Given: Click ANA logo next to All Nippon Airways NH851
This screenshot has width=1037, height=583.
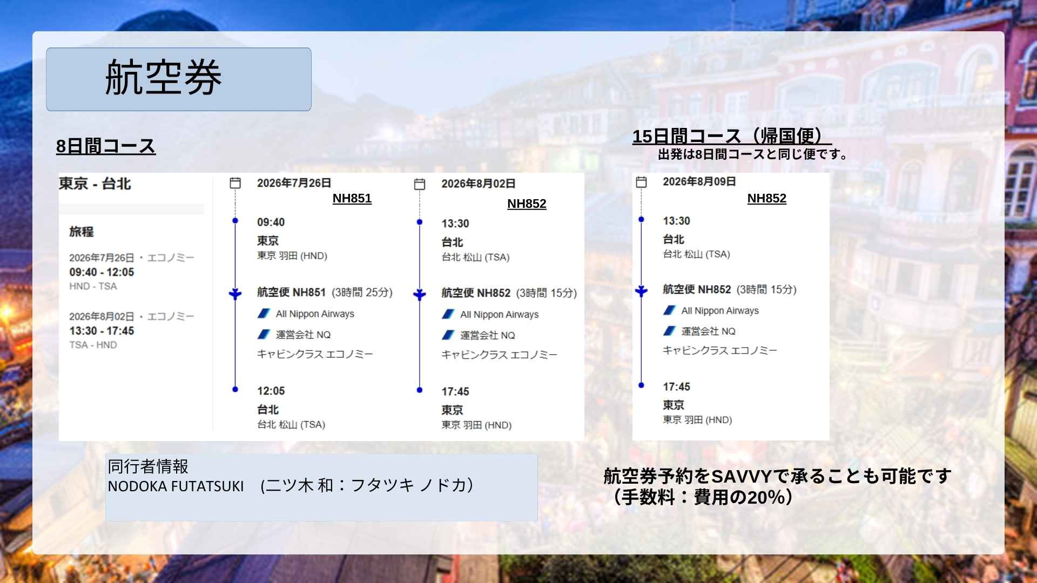Looking at the screenshot, I should (x=264, y=314).
